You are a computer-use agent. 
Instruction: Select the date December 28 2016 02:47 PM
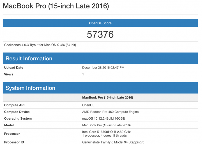point(103,68)
